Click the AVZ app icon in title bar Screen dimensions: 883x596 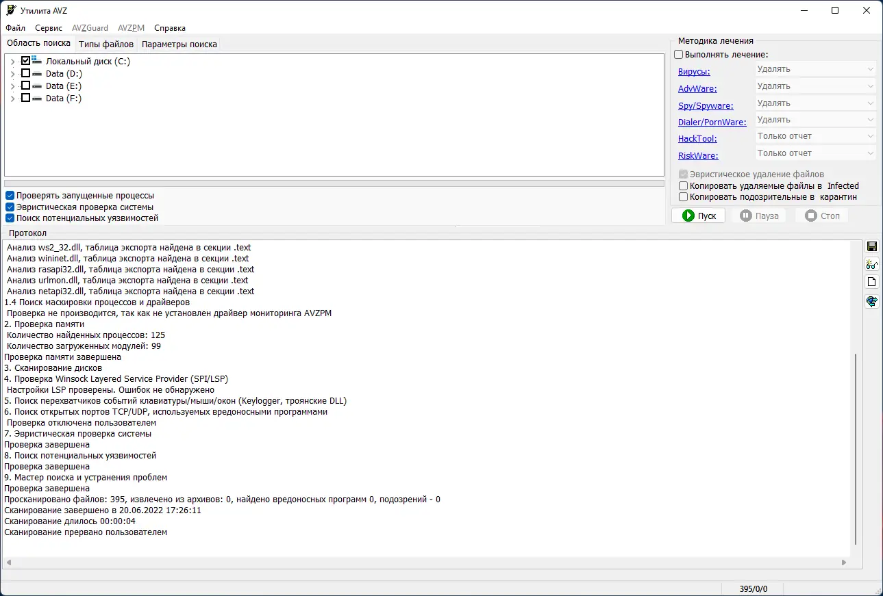coord(10,10)
